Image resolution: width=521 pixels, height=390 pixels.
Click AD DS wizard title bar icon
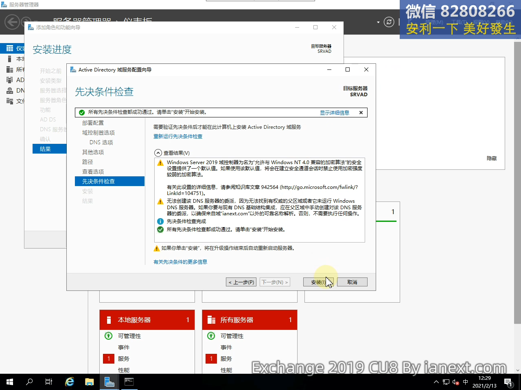73,70
